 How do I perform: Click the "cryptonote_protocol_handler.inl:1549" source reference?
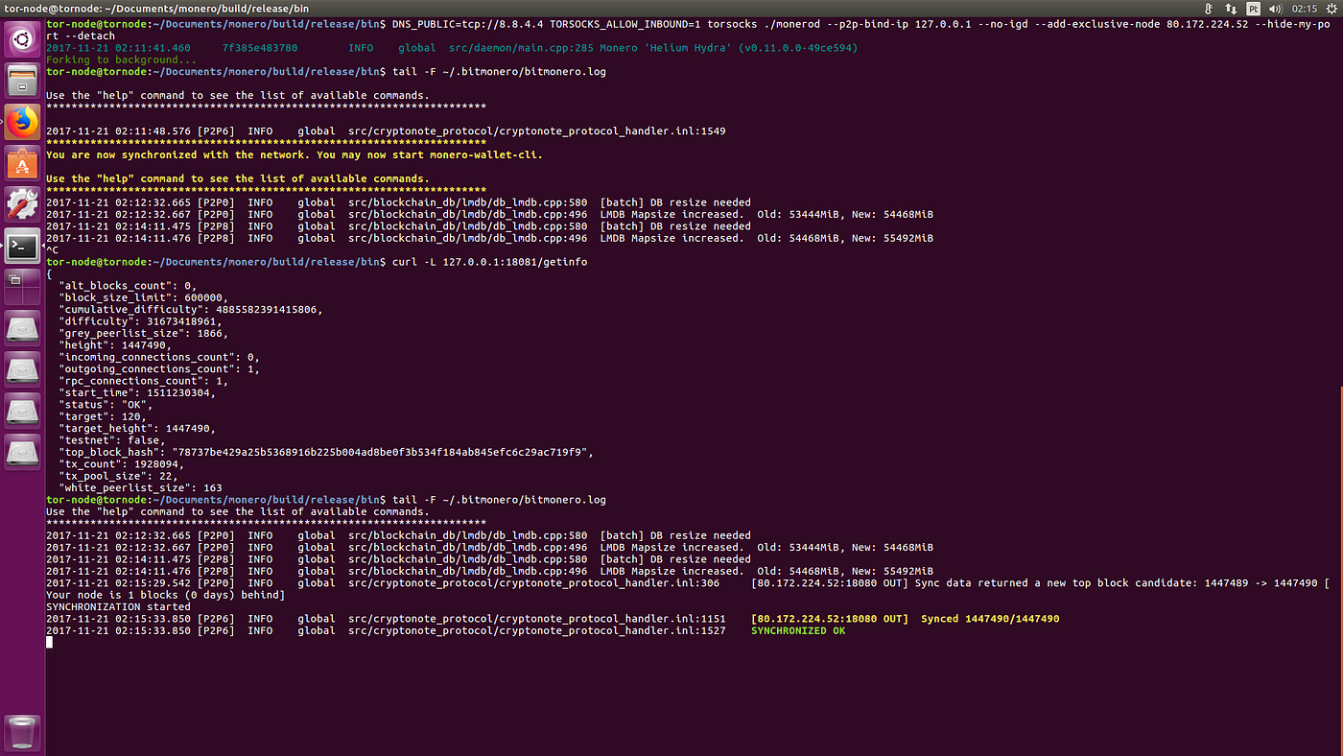(x=612, y=131)
